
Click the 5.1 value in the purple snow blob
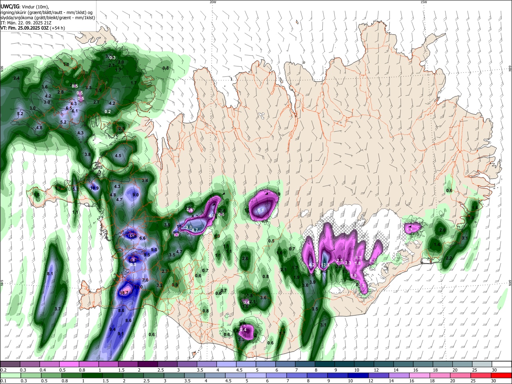(x=261, y=210)
